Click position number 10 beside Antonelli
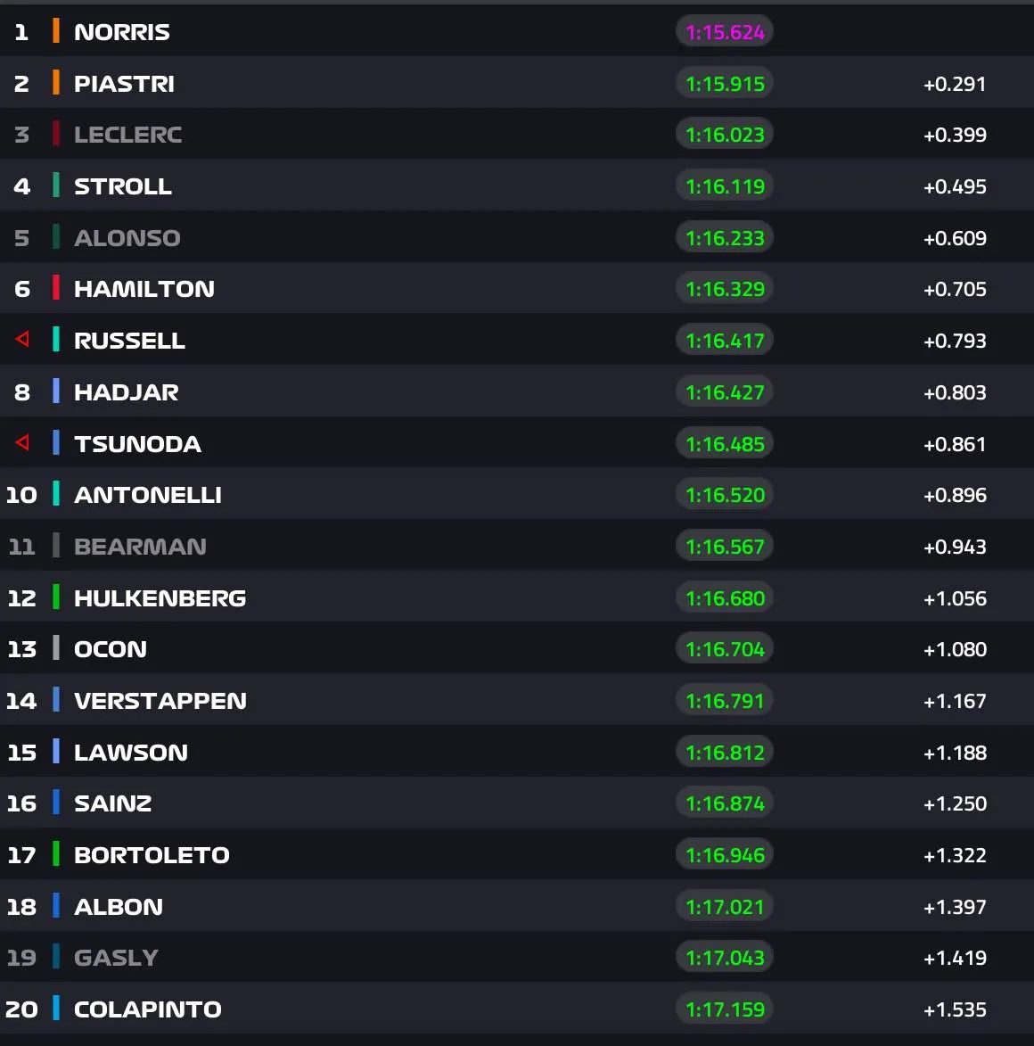This screenshot has height=1046, width=1034. [21, 495]
